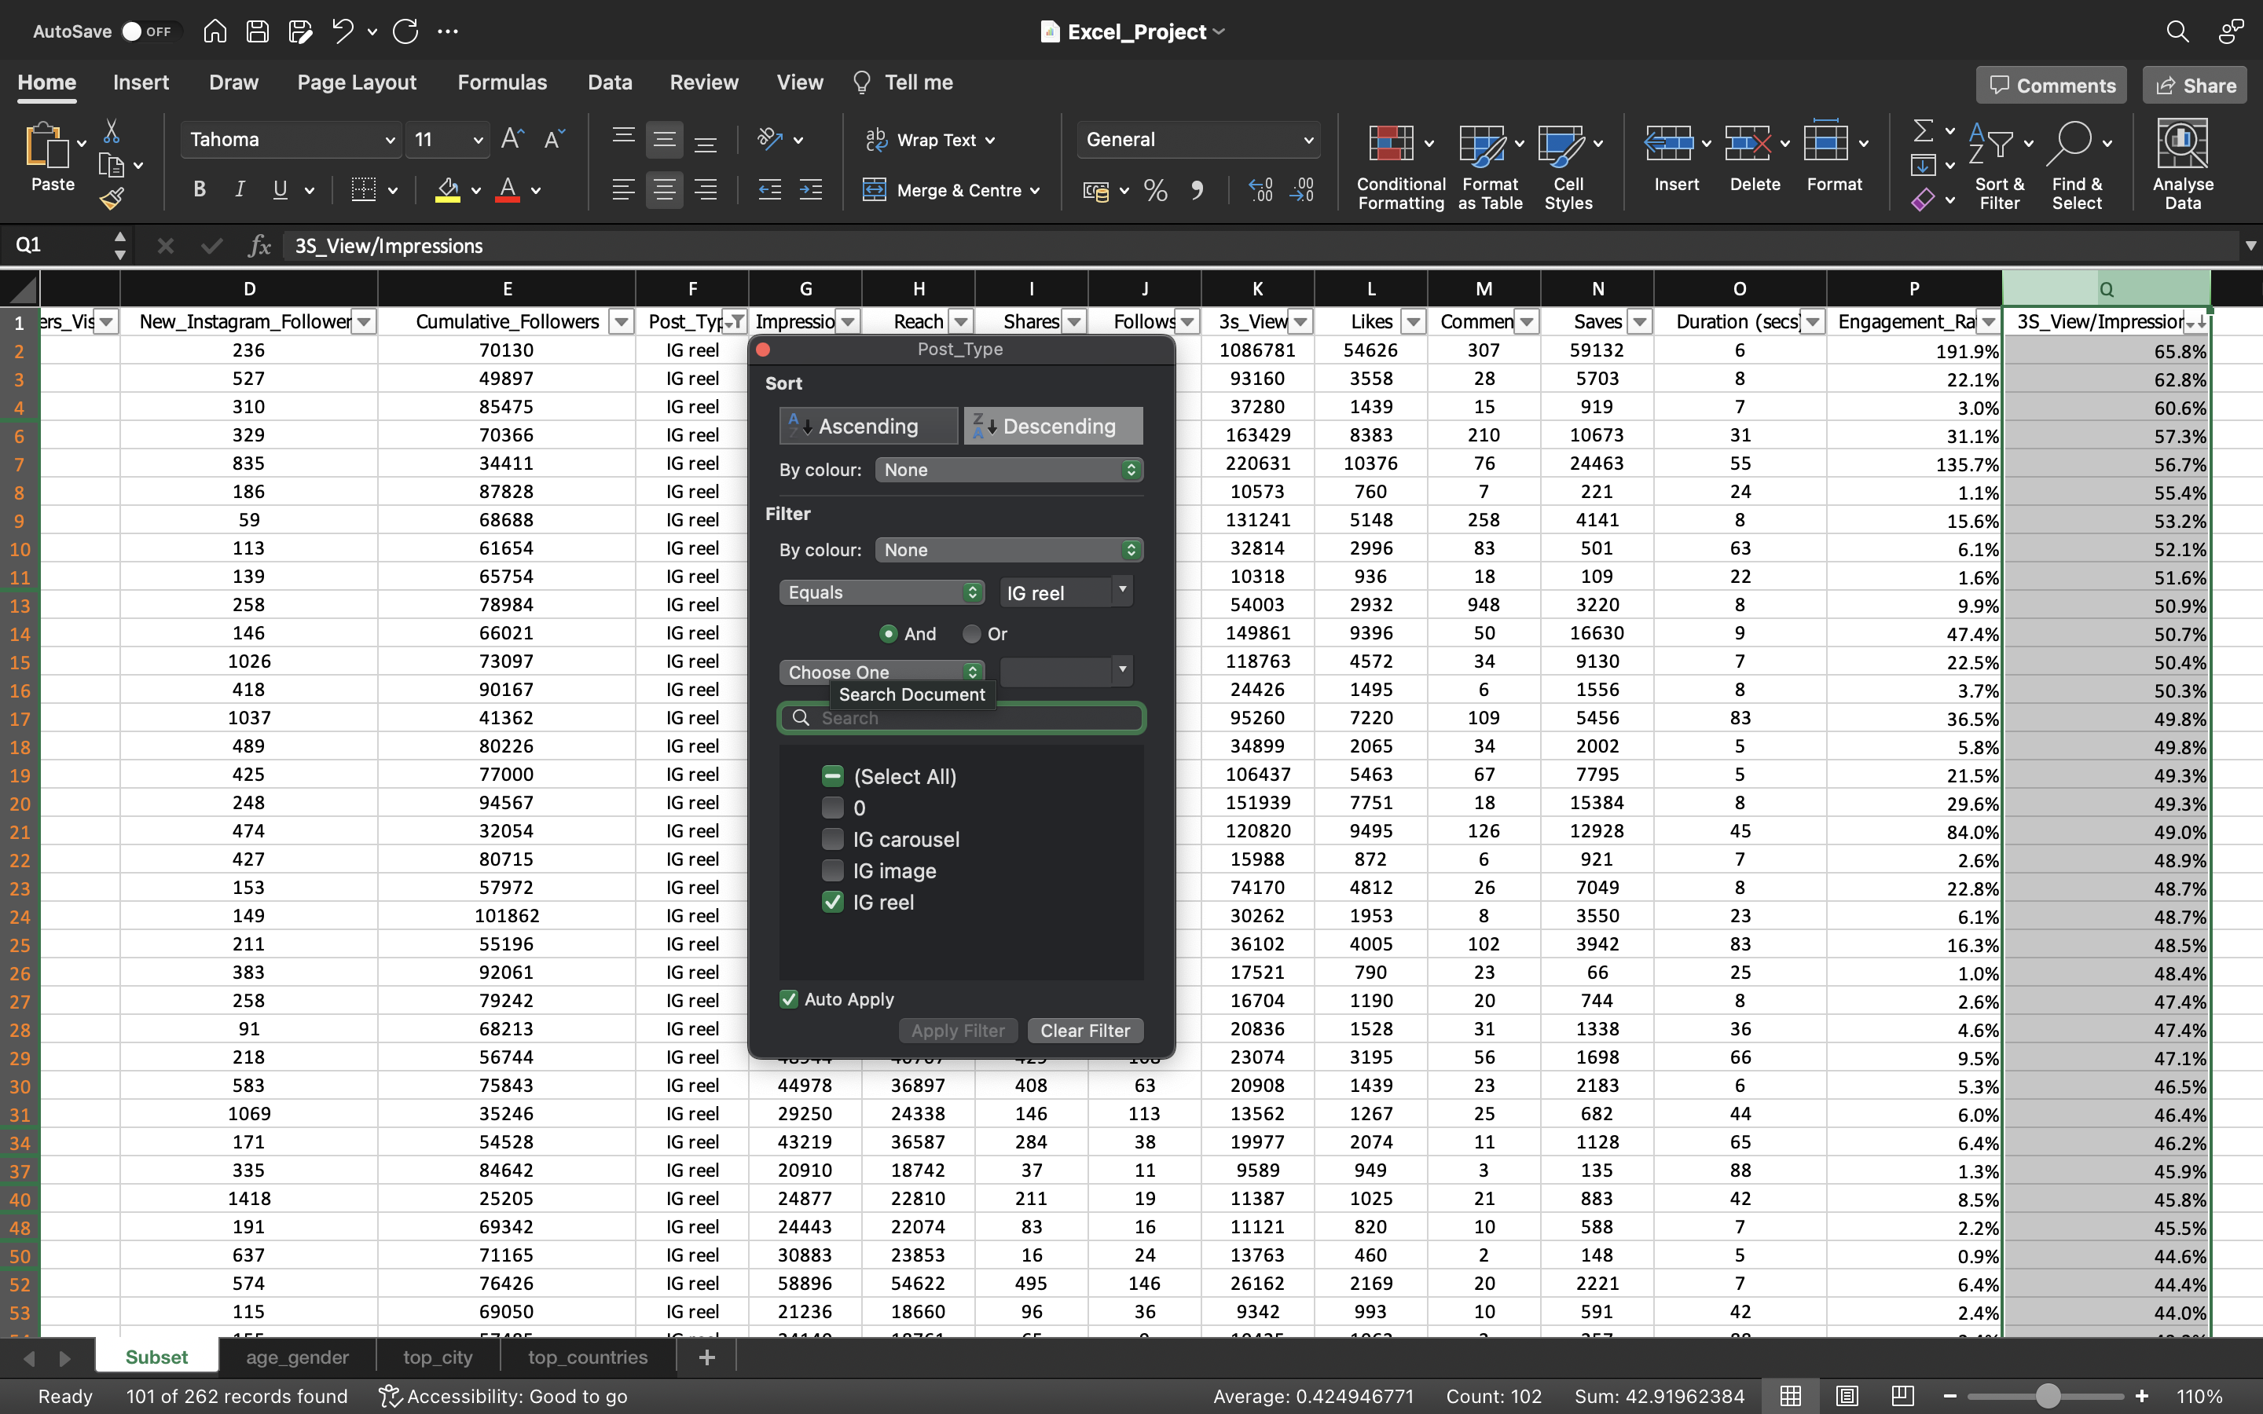Click the yellow fill colour swatch
Image resolution: width=2263 pixels, height=1414 pixels.
pyautogui.click(x=448, y=190)
